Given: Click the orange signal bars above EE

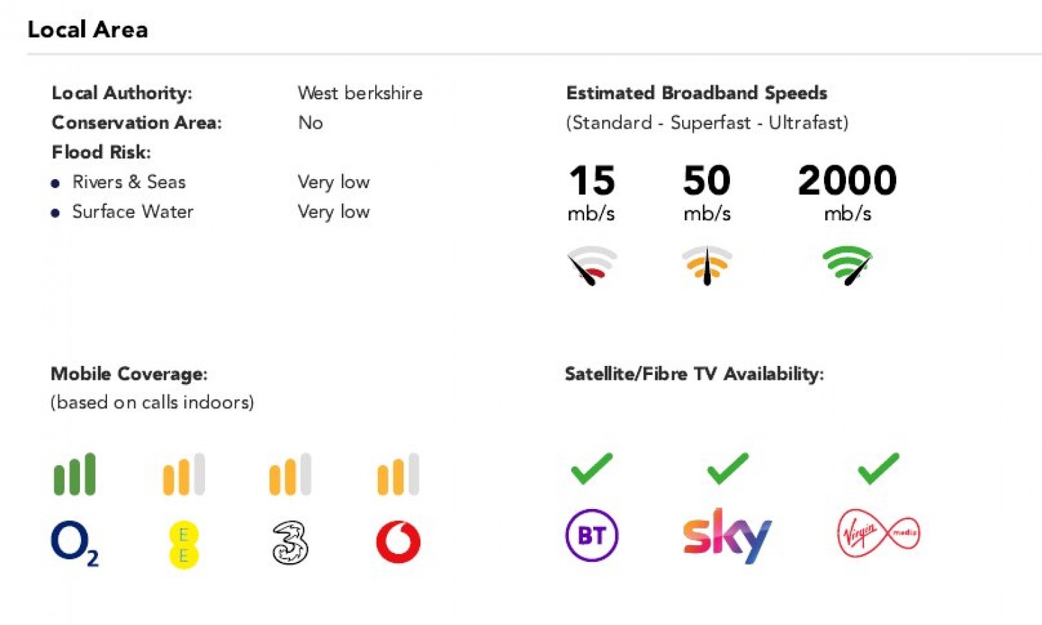Looking at the screenshot, I should pyautogui.click(x=184, y=474).
